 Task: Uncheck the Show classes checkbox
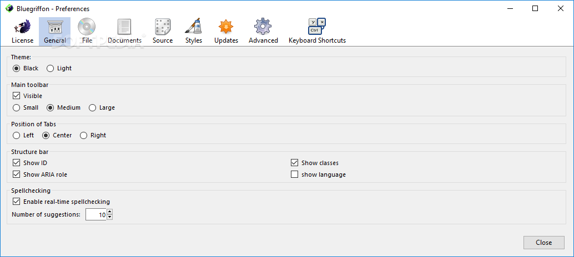[x=294, y=163]
